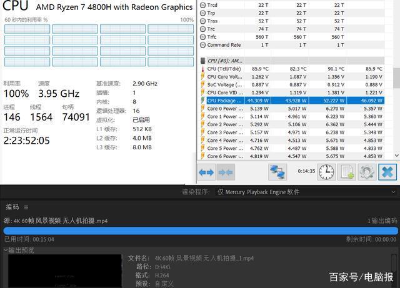
Task: Click the black output preview thumbnail
Action: (65, 271)
